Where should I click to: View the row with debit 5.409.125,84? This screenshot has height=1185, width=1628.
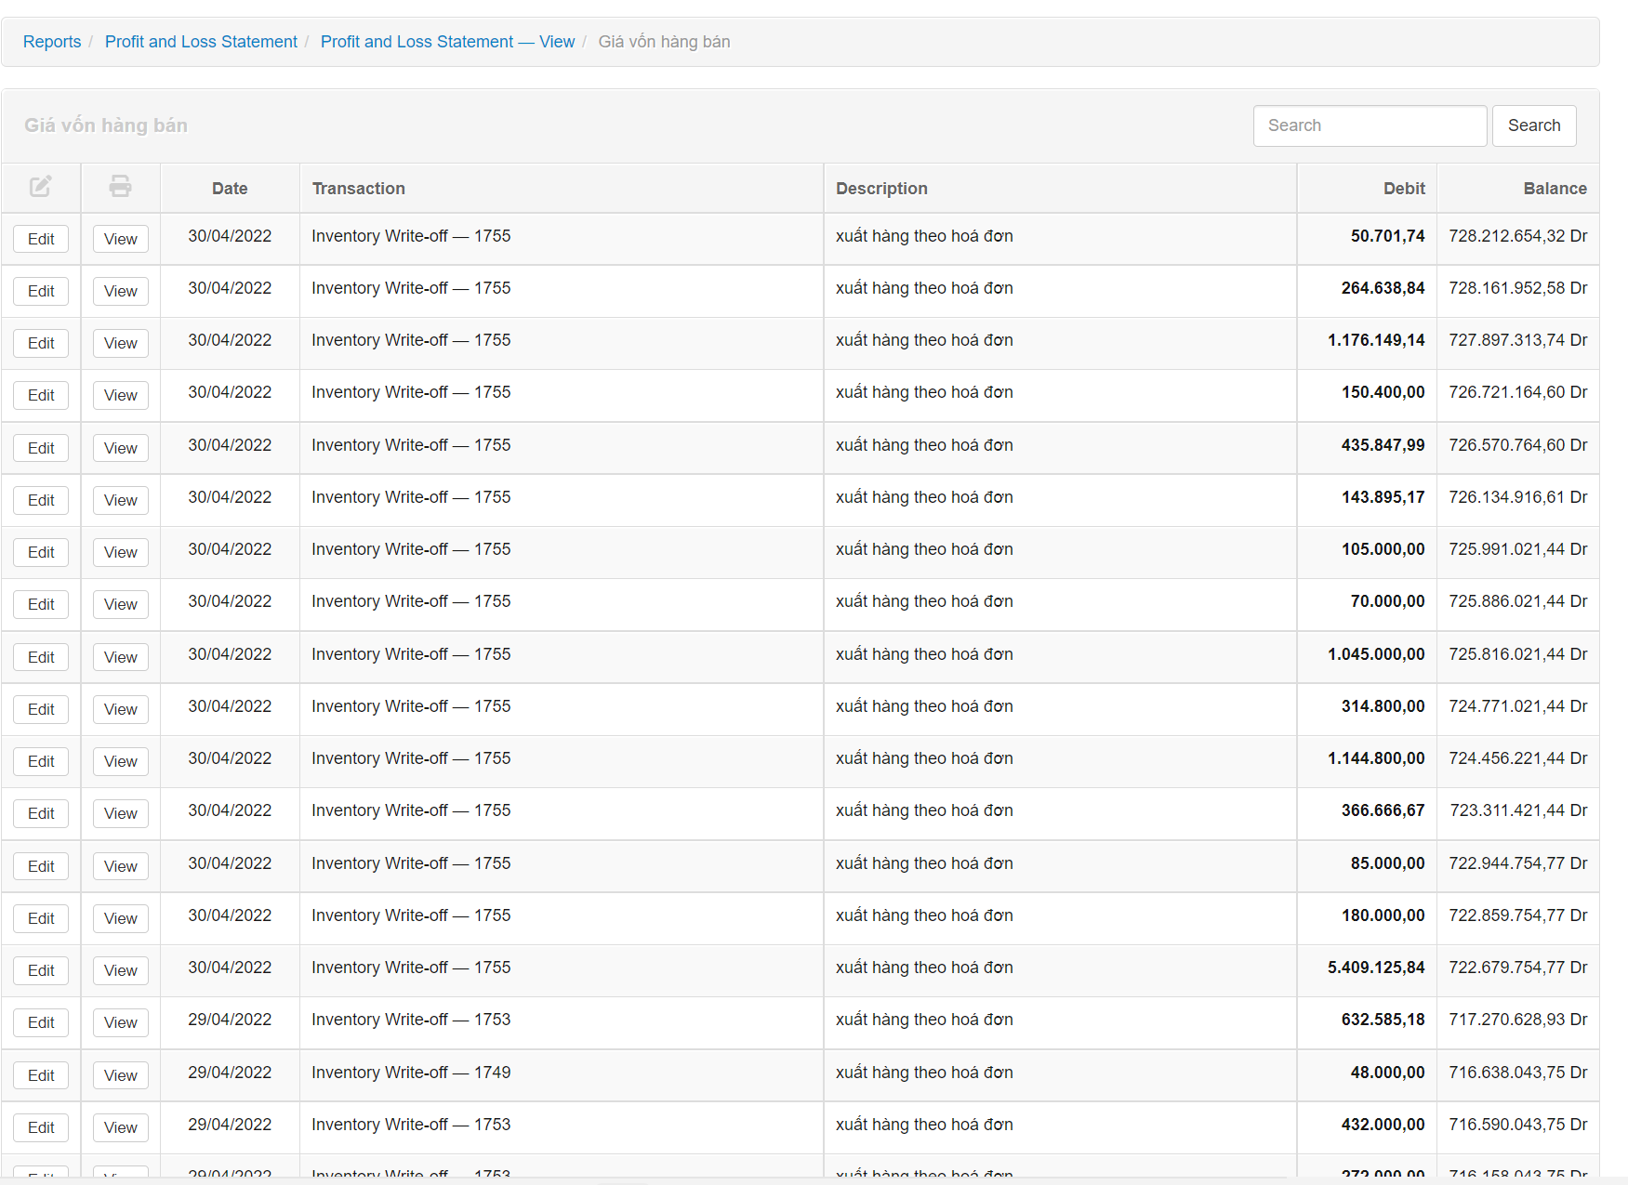(121, 970)
